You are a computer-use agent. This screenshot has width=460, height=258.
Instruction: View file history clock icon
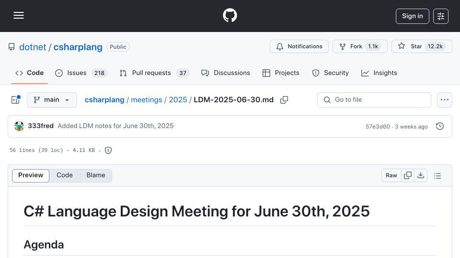[x=440, y=126]
